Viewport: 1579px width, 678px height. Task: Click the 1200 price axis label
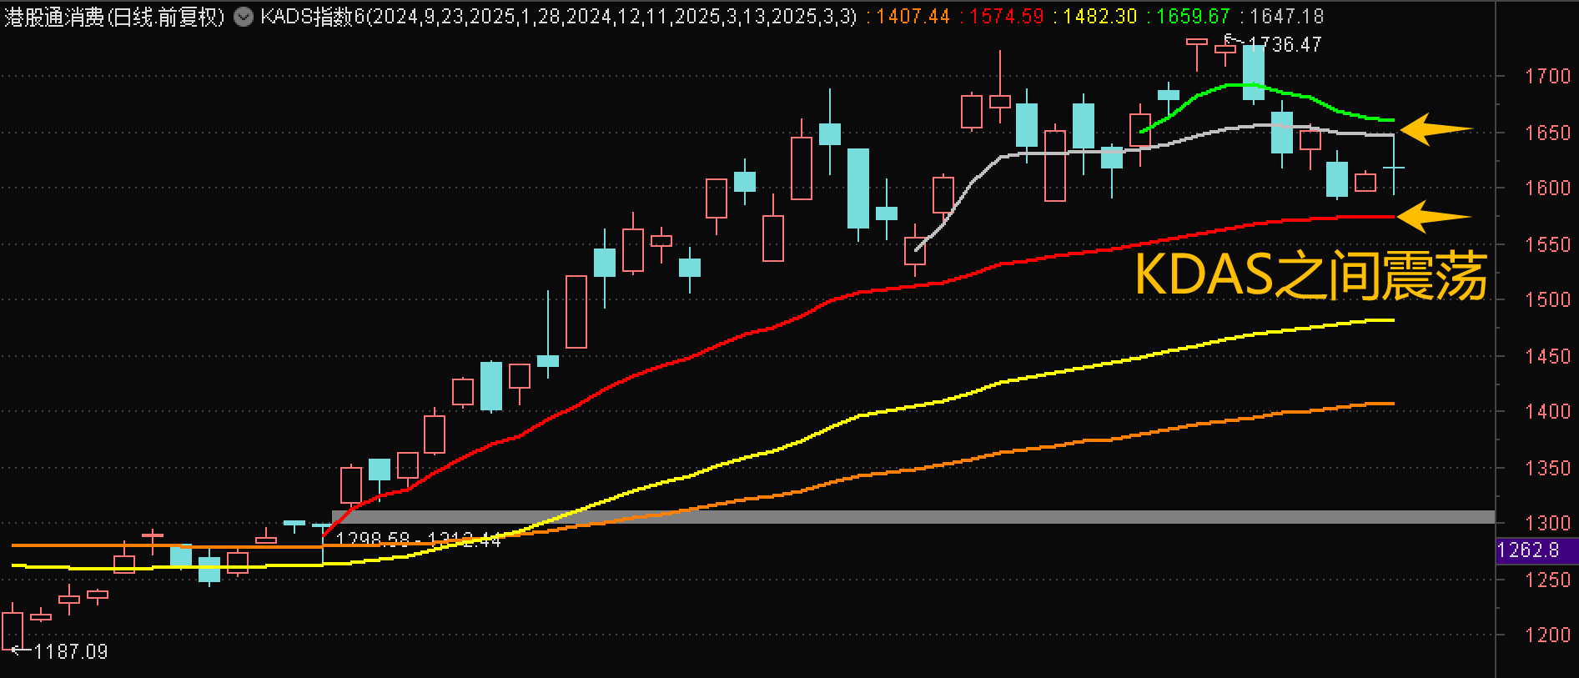coord(1547,635)
